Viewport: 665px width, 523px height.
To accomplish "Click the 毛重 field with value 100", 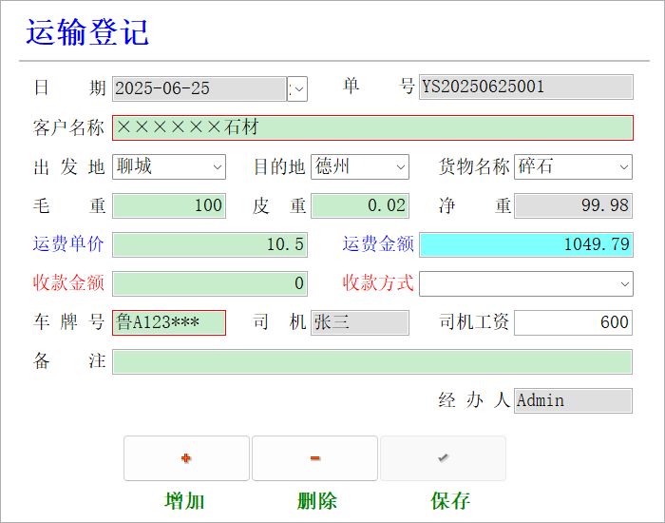I will (169, 206).
